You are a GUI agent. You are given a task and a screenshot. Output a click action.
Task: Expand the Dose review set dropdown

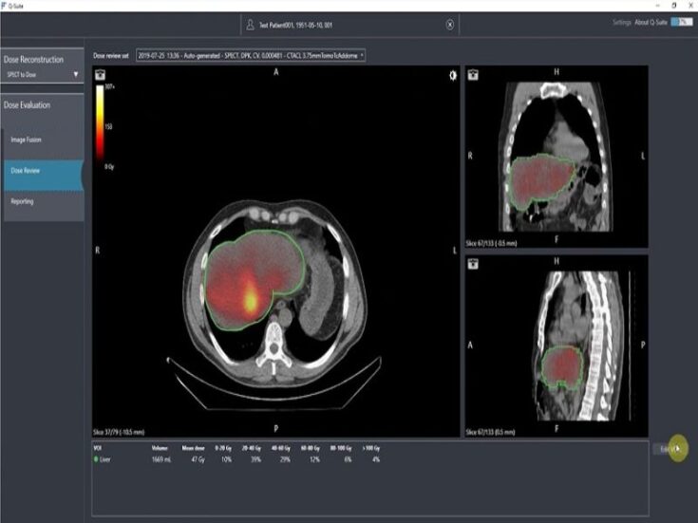(x=362, y=55)
